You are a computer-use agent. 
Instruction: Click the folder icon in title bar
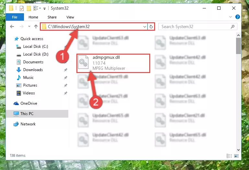tap(11, 8)
